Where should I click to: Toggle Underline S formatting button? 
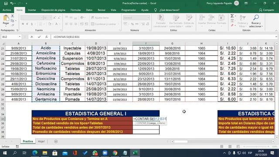click(x=32, y=24)
